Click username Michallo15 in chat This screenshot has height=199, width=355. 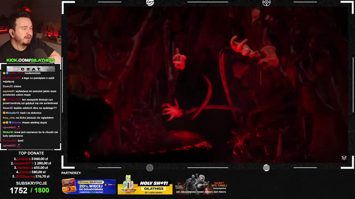pyautogui.click(x=12, y=113)
